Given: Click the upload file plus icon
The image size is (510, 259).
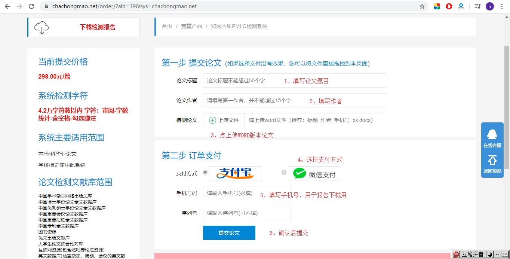Looking at the screenshot, I should pyautogui.click(x=212, y=120).
